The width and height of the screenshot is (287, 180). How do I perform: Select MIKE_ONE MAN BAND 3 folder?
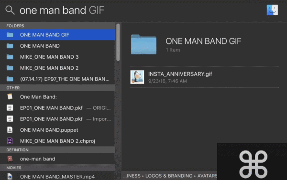tap(57, 57)
